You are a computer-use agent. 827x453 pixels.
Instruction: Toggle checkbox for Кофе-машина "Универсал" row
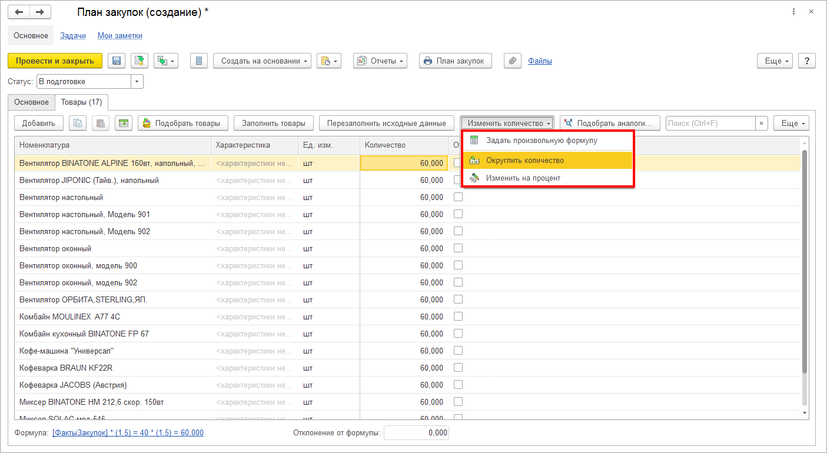click(x=458, y=351)
